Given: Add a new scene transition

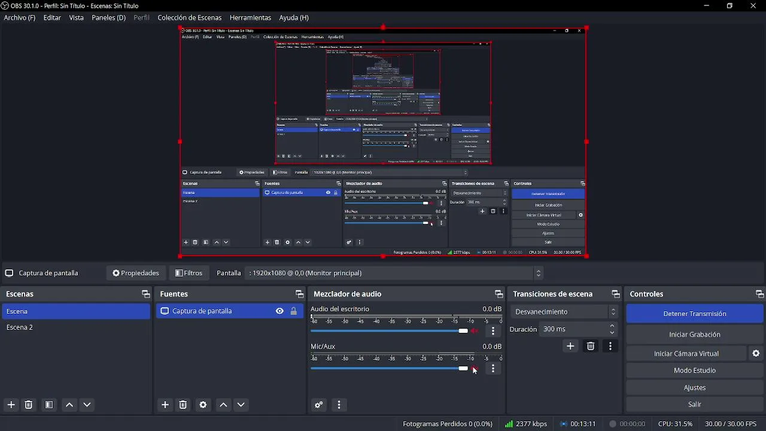Looking at the screenshot, I should [570, 346].
